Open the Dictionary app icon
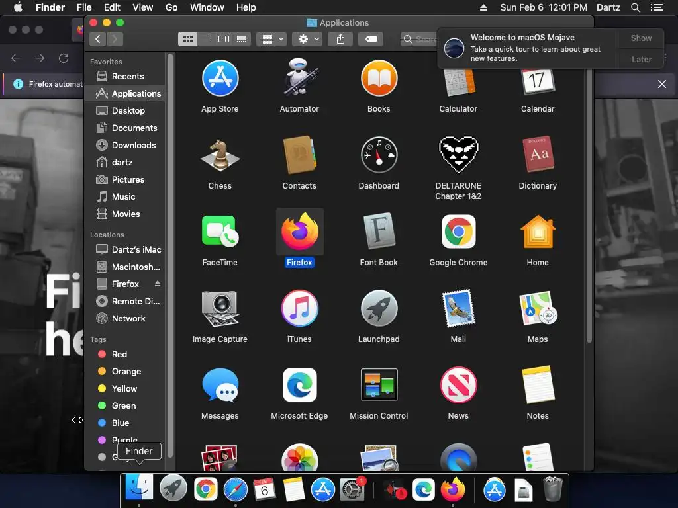The image size is (678, 508). [538, 155]
